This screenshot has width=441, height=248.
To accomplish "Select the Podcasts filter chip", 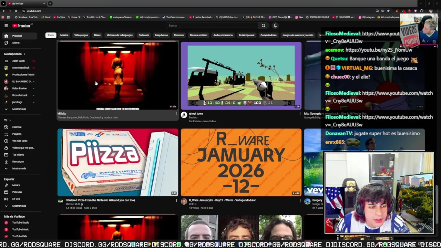I will (144, 35).
